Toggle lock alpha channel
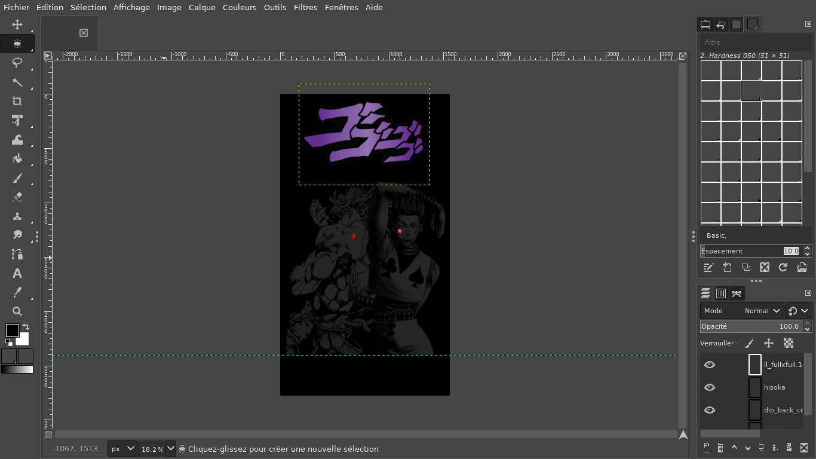816x459 pixels. [789, 343]
